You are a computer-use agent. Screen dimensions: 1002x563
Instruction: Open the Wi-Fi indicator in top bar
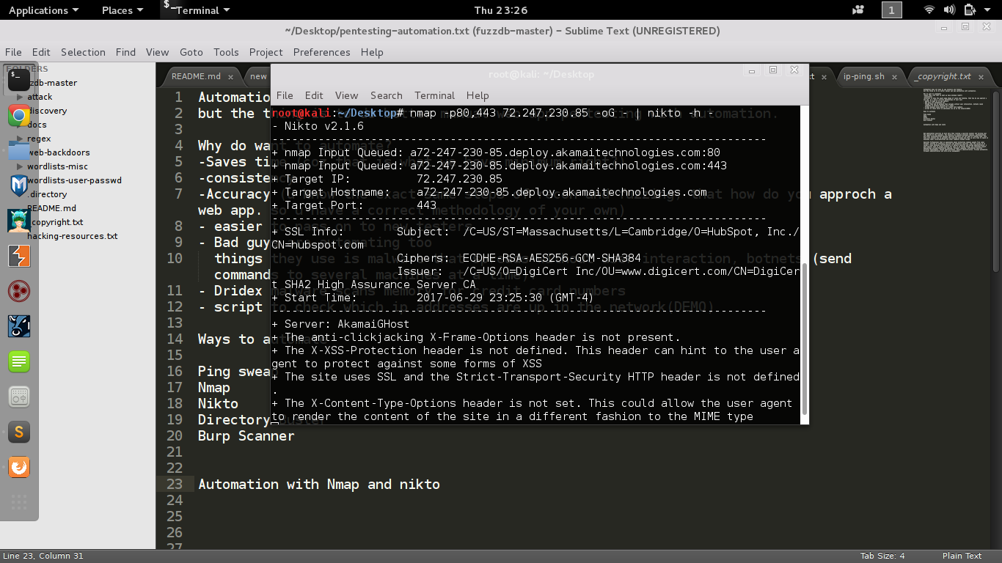[x=929, y=10]
